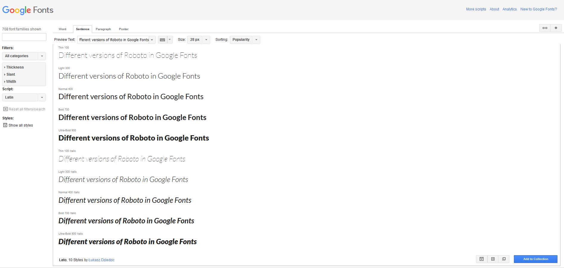
Task: Click the '708 font families shown' text
Action: click(21, 29)
